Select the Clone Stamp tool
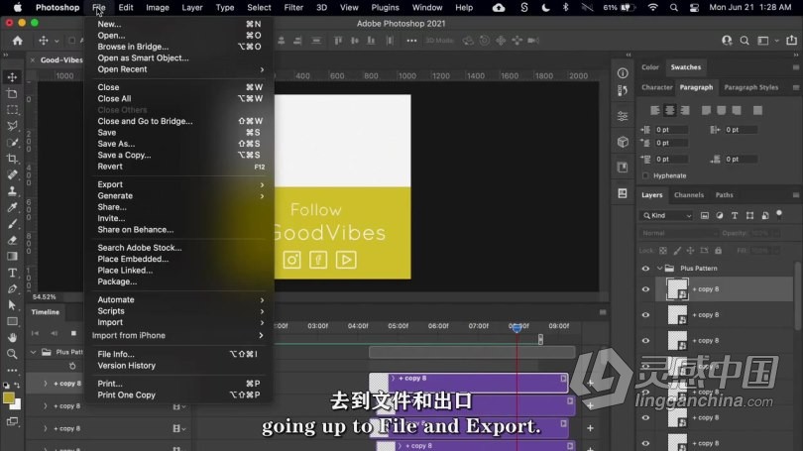Image resolution: width=803 pixels, height=451 pixels. pyautogui.click(x=12, y=191)
